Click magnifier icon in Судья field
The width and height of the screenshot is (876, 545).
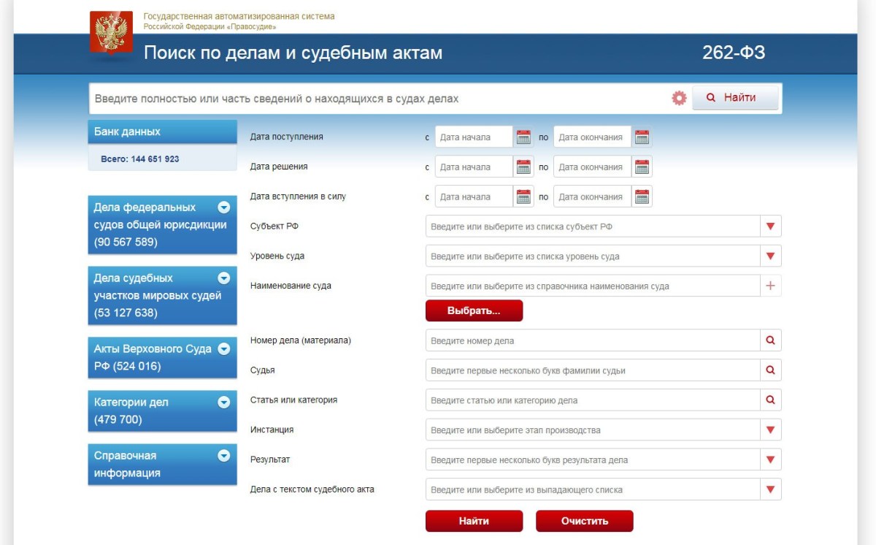[770, 370]
